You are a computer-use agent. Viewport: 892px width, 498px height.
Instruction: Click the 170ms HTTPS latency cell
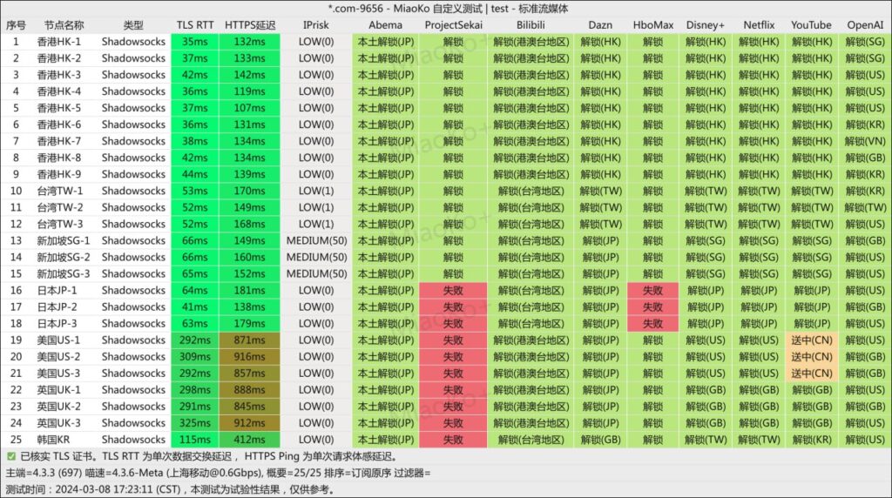[x=249, y=191]
